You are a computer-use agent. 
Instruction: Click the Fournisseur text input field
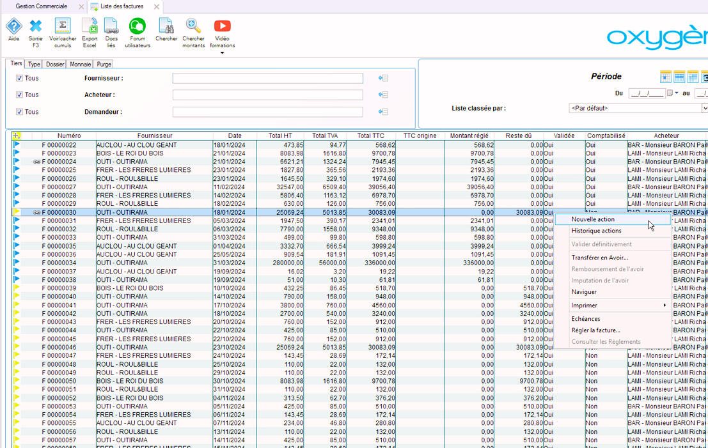coord(267,79)
